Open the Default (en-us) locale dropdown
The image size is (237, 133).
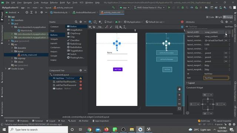(155, 22)
